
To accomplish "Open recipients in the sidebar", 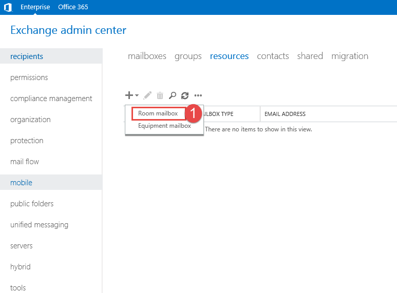I will coord(51,56).
